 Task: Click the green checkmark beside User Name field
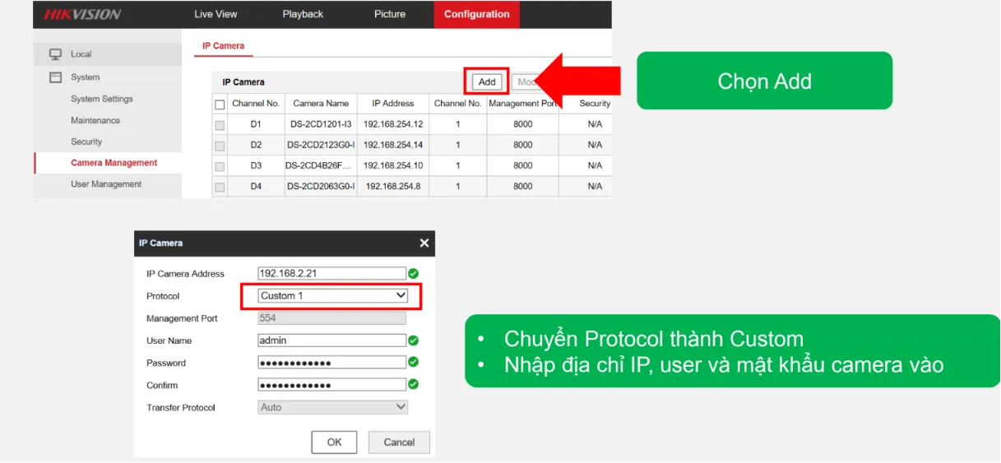(x=414, y=340)
